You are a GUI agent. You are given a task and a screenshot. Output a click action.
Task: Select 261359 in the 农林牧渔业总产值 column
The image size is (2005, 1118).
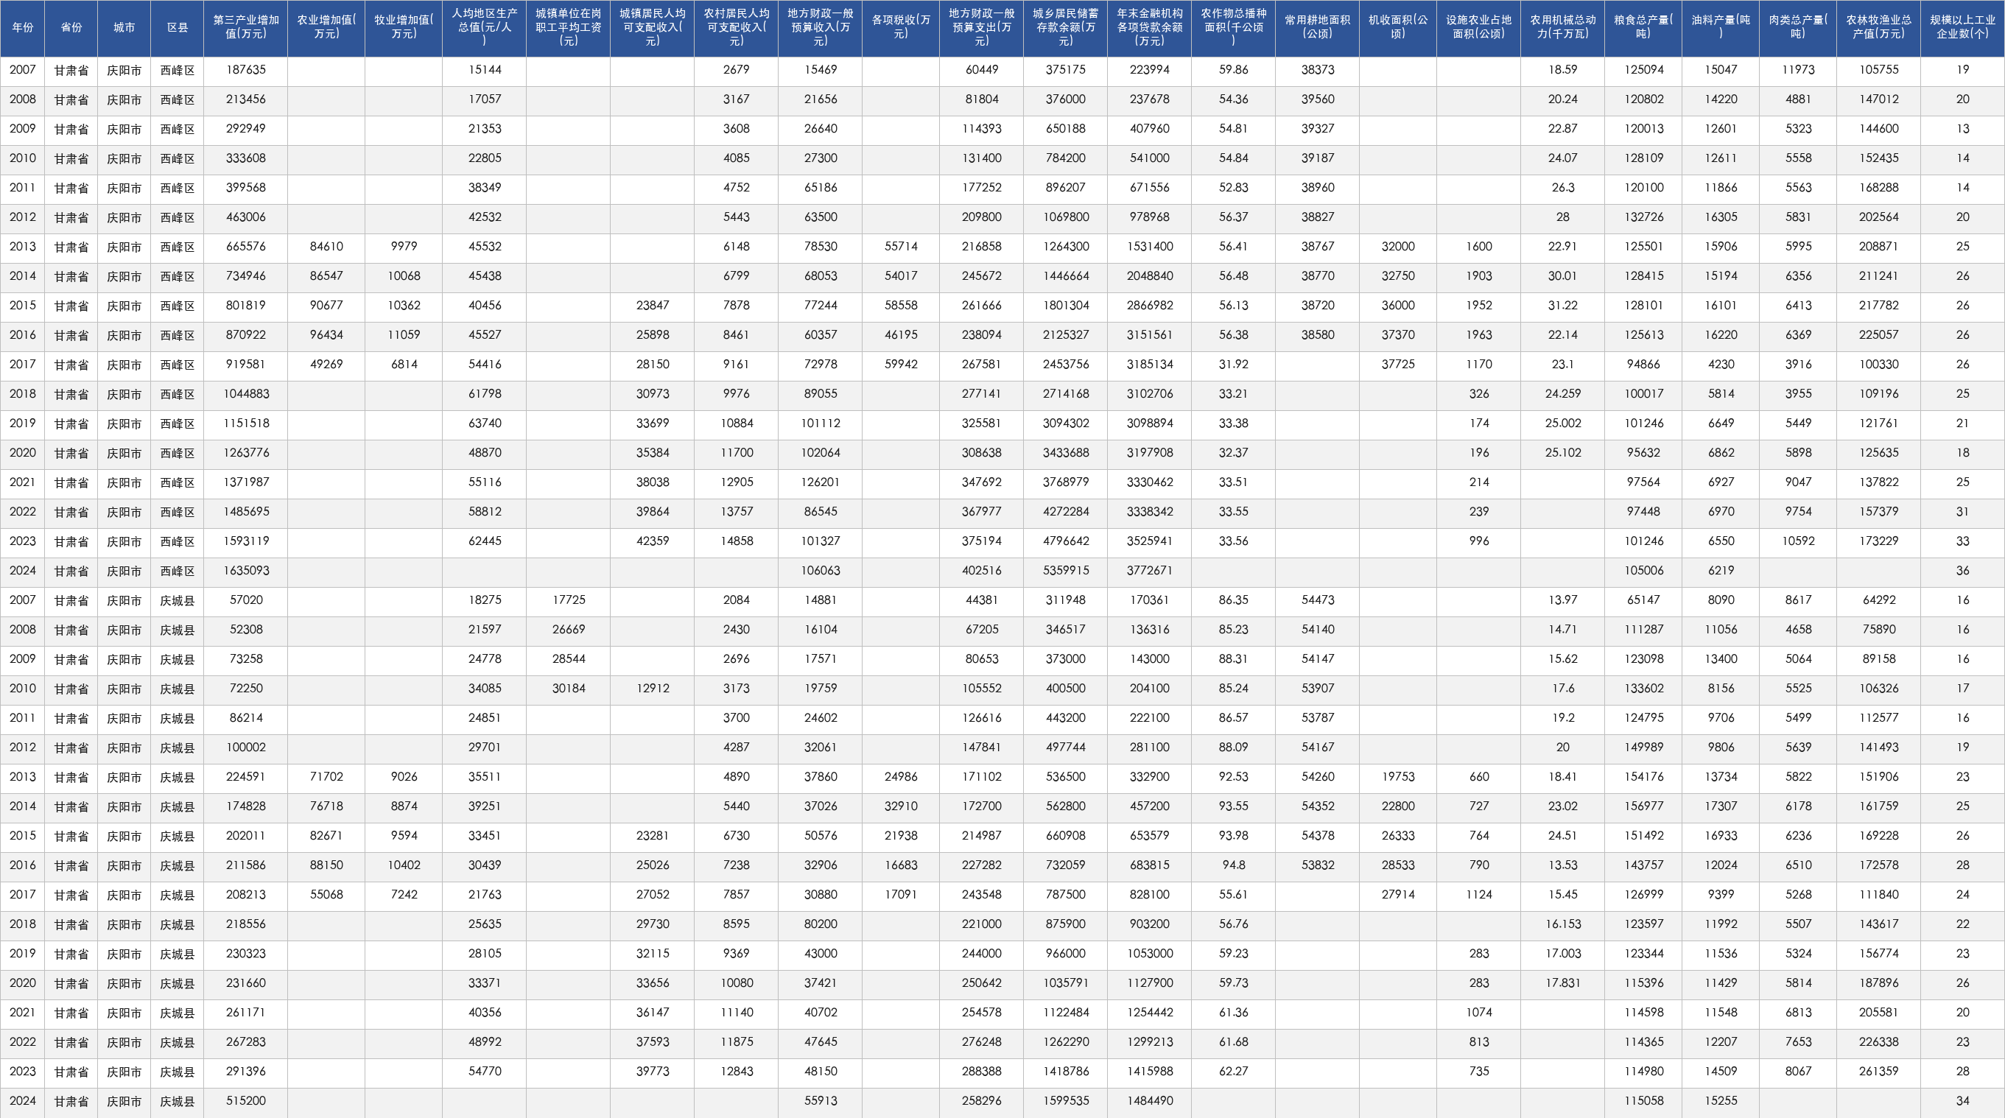(x=1879, y=1072)
